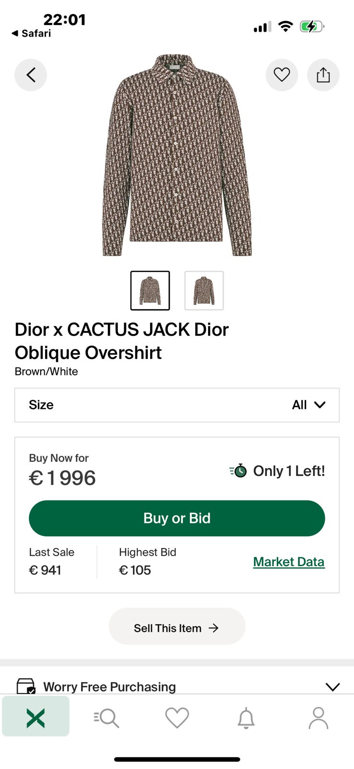
Task: Open the favorites heart tab
Action: pyautogui.click(x=177, y=718)
